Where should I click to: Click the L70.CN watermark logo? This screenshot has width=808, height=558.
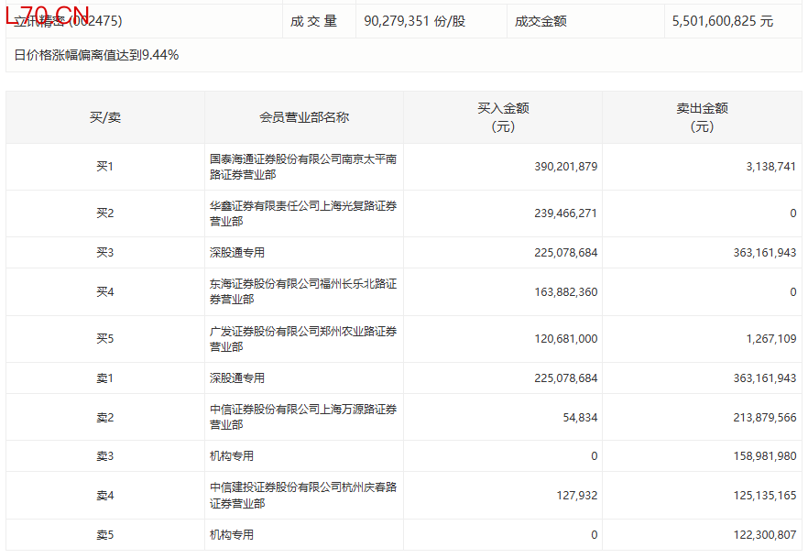(x=47, y=16)
